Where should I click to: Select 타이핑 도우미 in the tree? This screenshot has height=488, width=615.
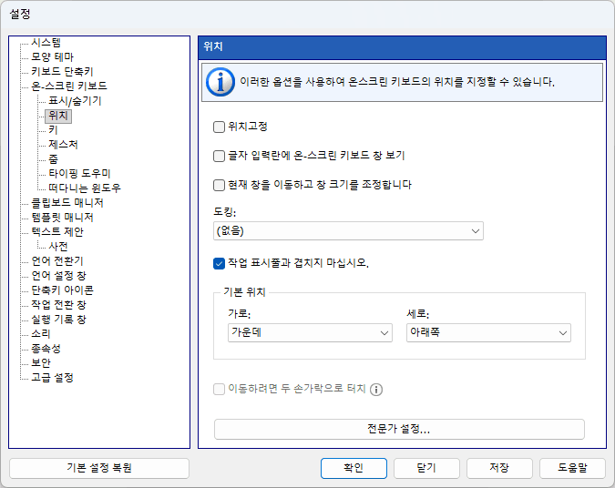point(79,173)
